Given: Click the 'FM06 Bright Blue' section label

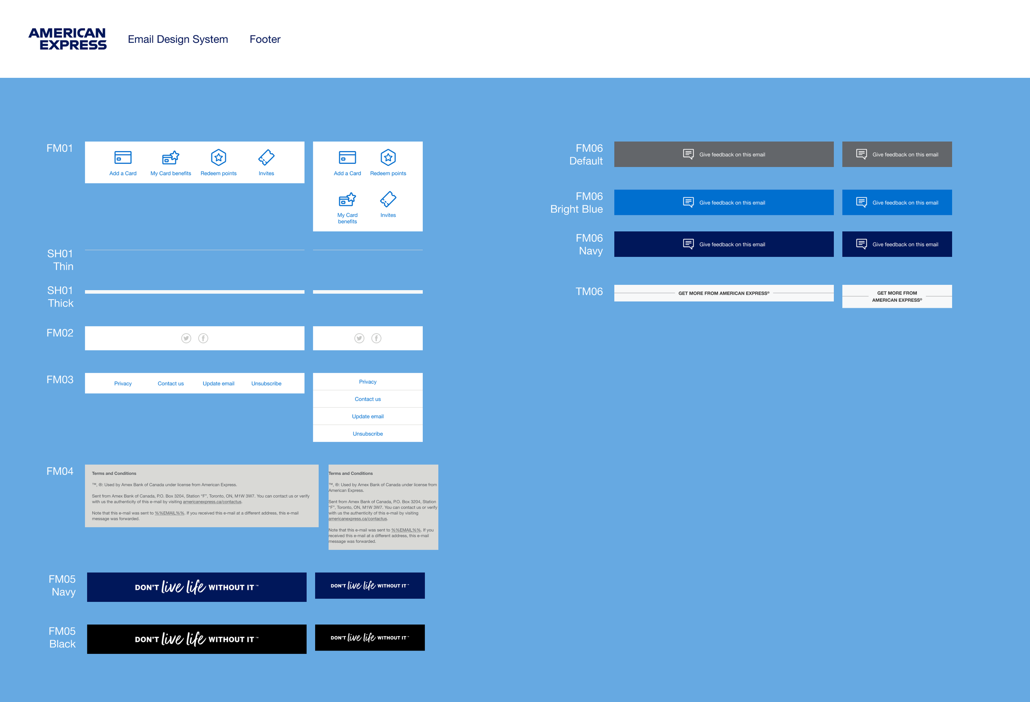Looking at the screenshot, I should 577,203.
